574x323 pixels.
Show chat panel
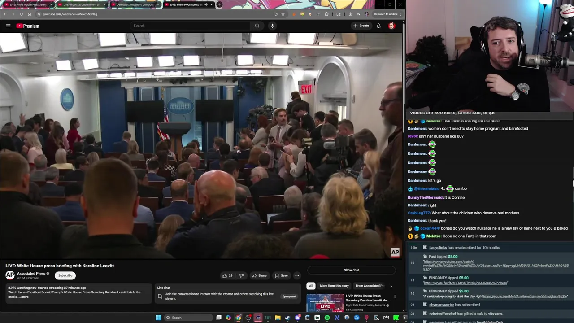pyautogui.click(x=352, y=270)
